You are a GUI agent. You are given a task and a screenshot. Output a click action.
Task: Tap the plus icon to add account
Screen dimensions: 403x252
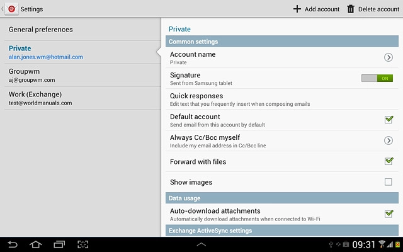click(x=297, y=9)
